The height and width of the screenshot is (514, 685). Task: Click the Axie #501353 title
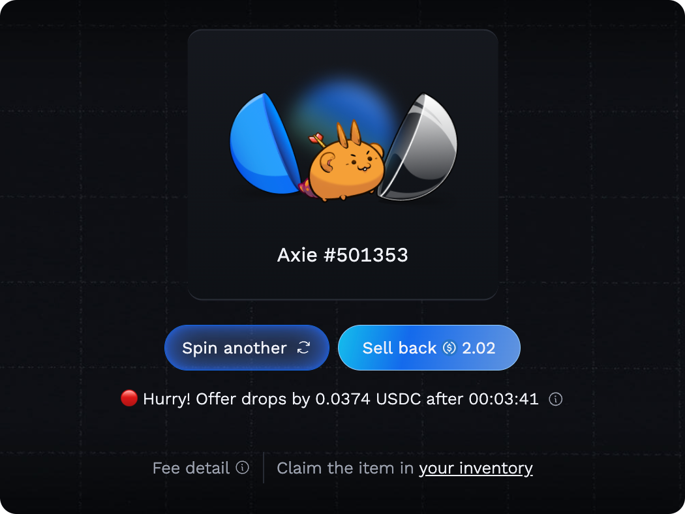tap(342, 255)
